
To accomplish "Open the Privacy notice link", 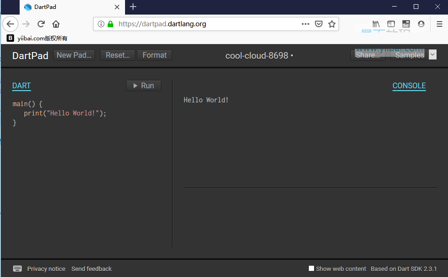I will pos(46,269).
